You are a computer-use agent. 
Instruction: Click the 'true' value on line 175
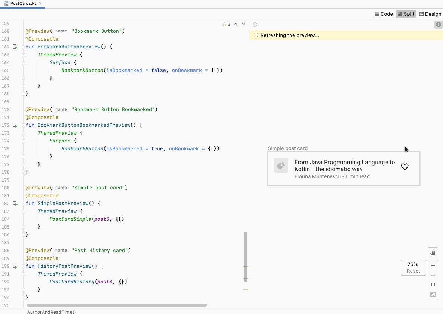157,149
